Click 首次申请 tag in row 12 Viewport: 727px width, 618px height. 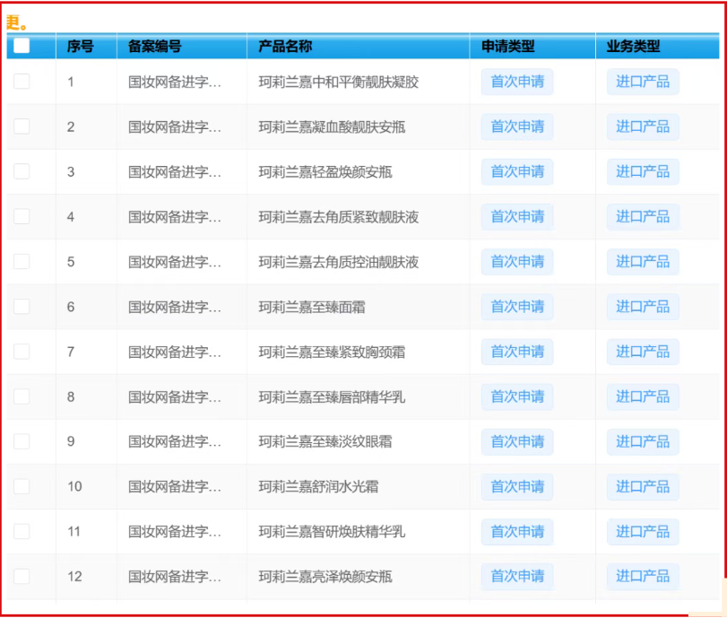pos(517,577)
